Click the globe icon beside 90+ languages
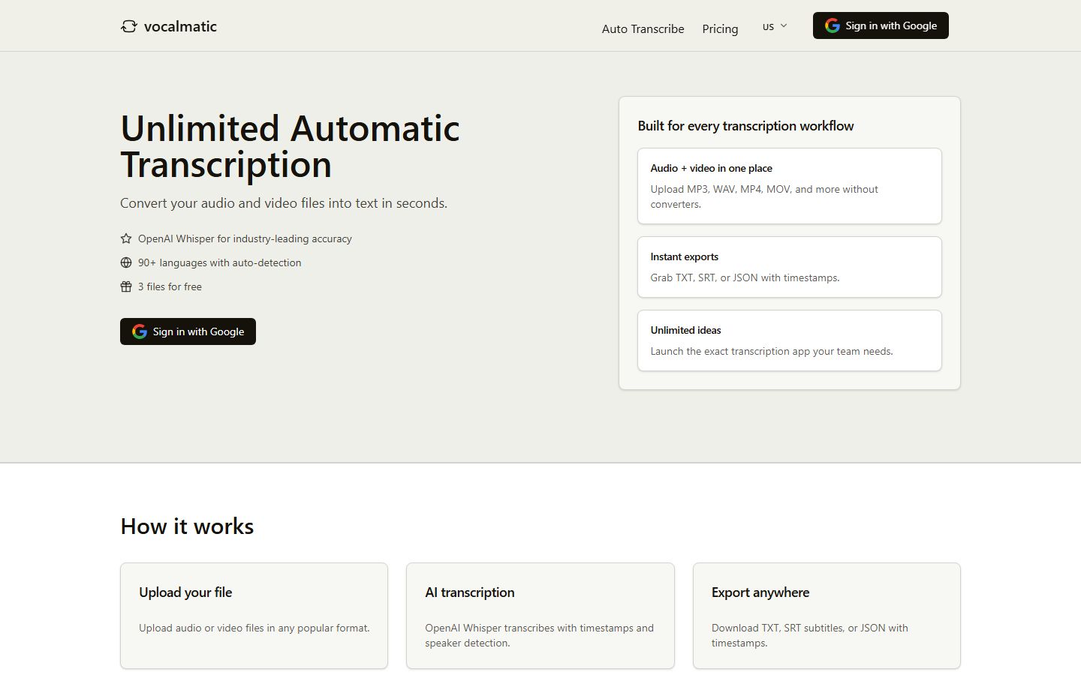Screen dimensions: 1081x675 126,262
